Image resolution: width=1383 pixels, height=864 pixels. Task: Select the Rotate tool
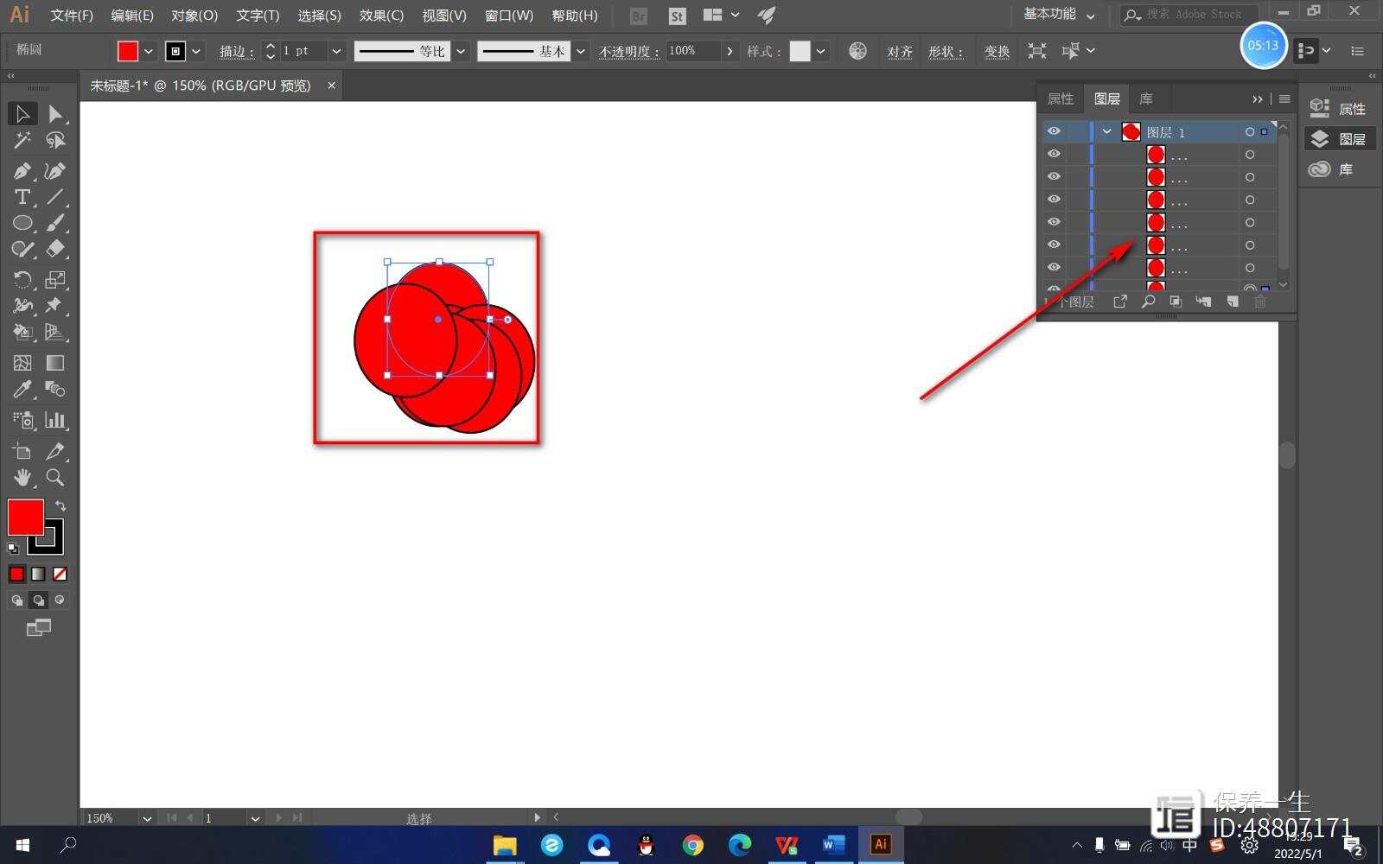(22, 280)
